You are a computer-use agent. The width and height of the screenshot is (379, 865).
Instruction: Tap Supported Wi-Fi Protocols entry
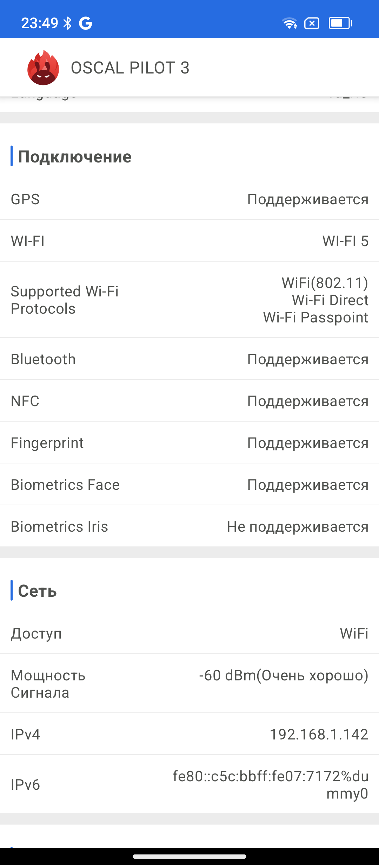pyautogui.click(x=189, y=300)
